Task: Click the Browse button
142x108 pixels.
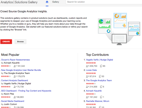Action: pyautogui.click(x=21, y=42)
